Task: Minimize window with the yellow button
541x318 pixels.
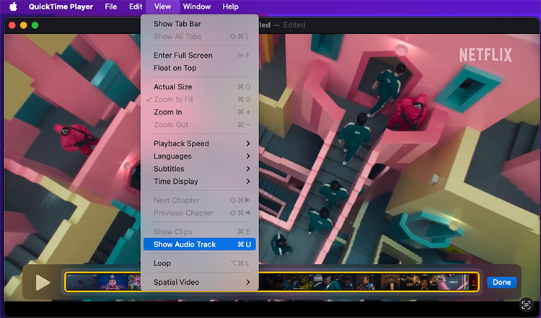Action: click(24, 25)
